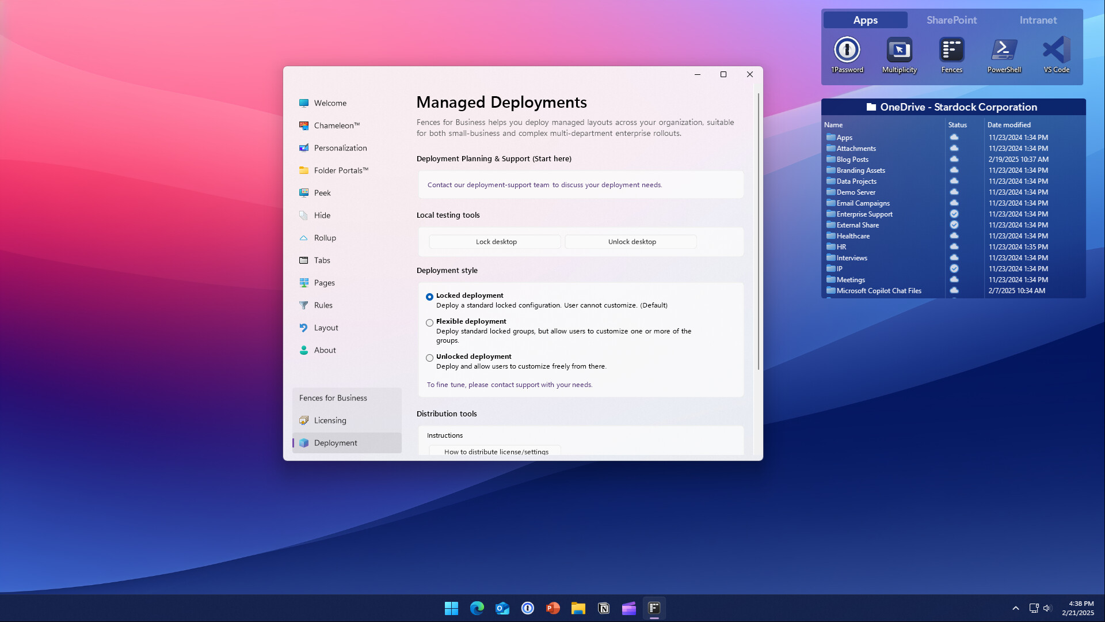Open Notion from the taskbar
The image size is (1105, 622).
tap(604, 608)
